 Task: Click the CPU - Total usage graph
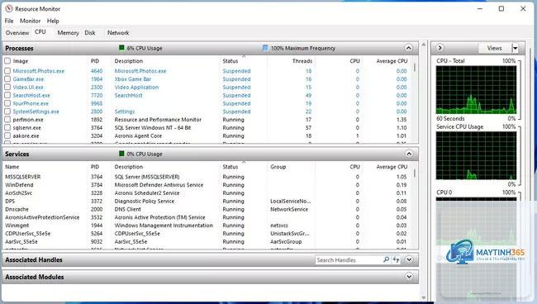(476, 90)
